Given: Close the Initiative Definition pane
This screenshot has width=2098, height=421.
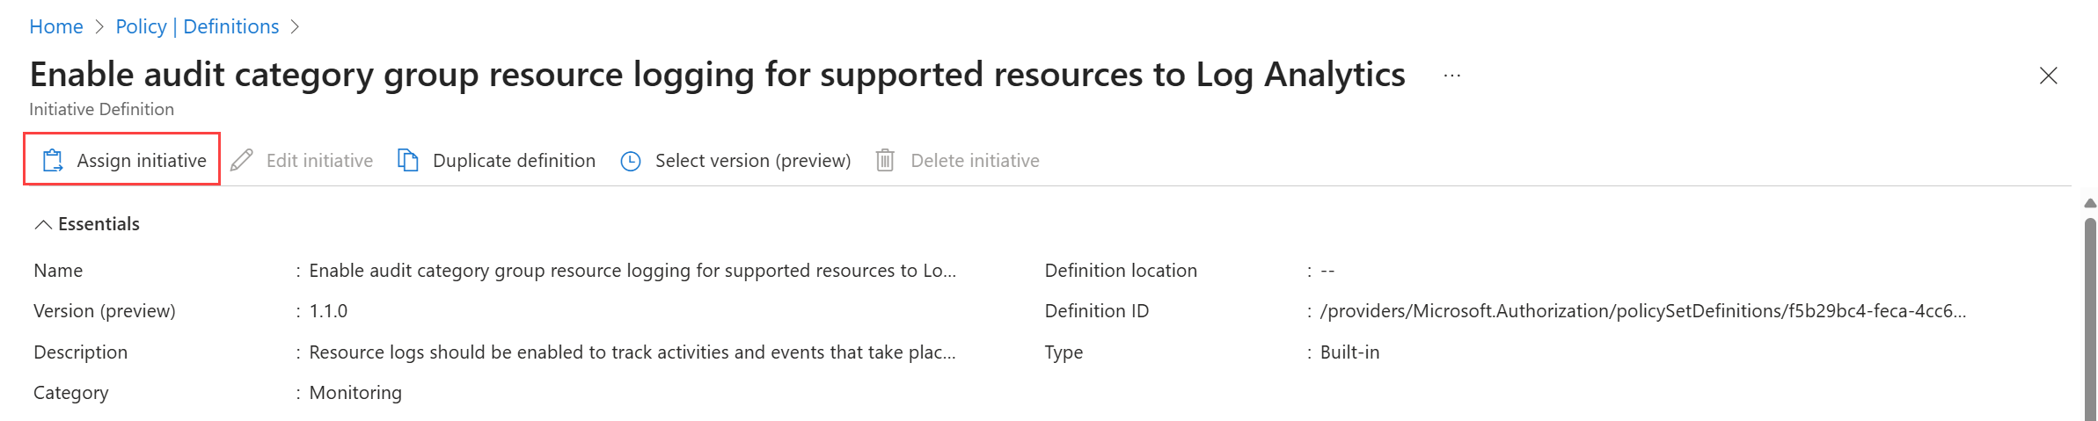Looking at the screenshot, I should click(2048, 76).
